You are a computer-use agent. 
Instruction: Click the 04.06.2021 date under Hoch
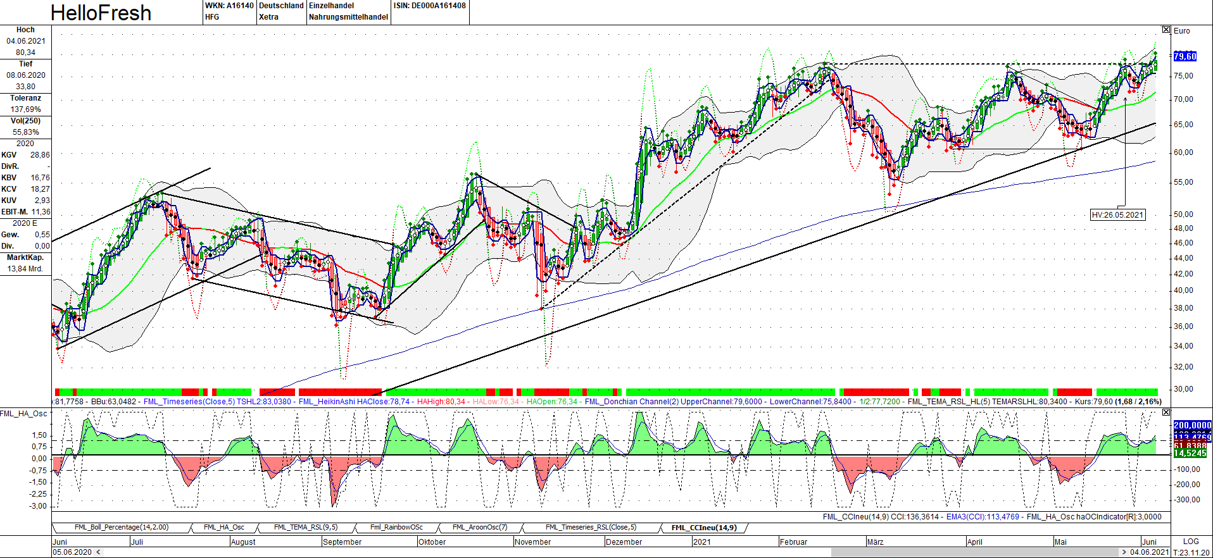26,41
